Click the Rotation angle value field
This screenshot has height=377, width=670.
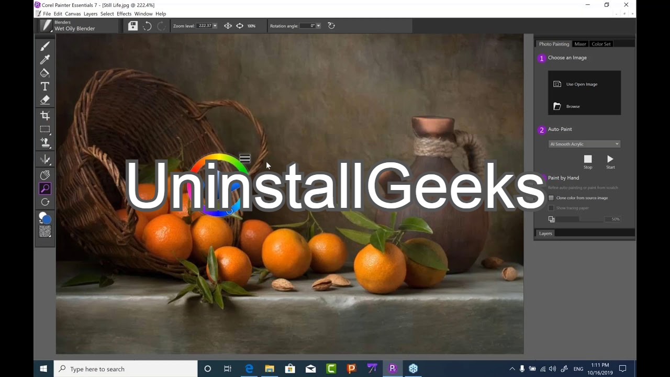pos(308,26)
